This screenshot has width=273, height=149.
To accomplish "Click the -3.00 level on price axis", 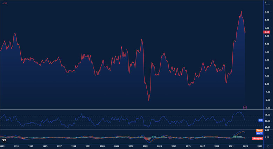I will 267,108.
